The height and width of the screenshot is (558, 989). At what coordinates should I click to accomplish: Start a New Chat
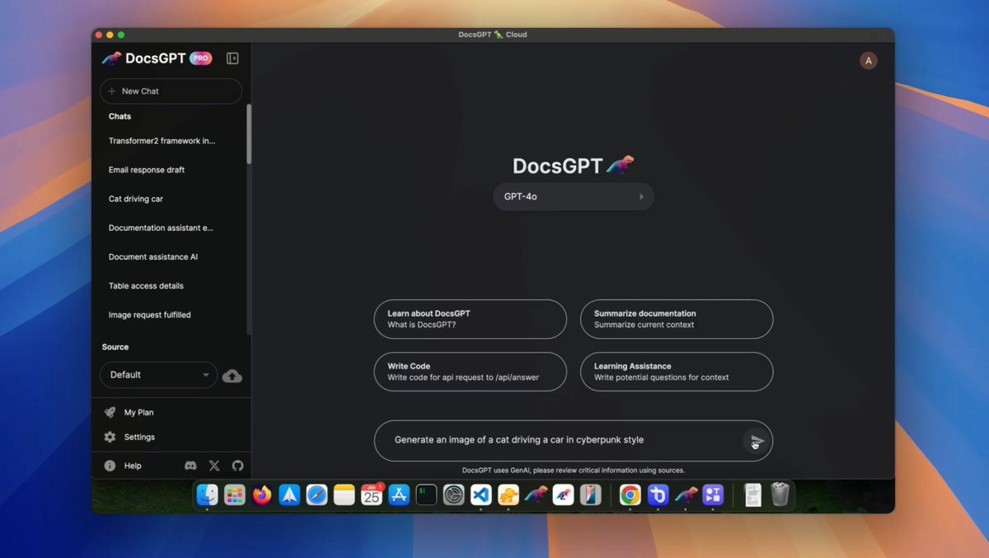[x=171, y=91]
